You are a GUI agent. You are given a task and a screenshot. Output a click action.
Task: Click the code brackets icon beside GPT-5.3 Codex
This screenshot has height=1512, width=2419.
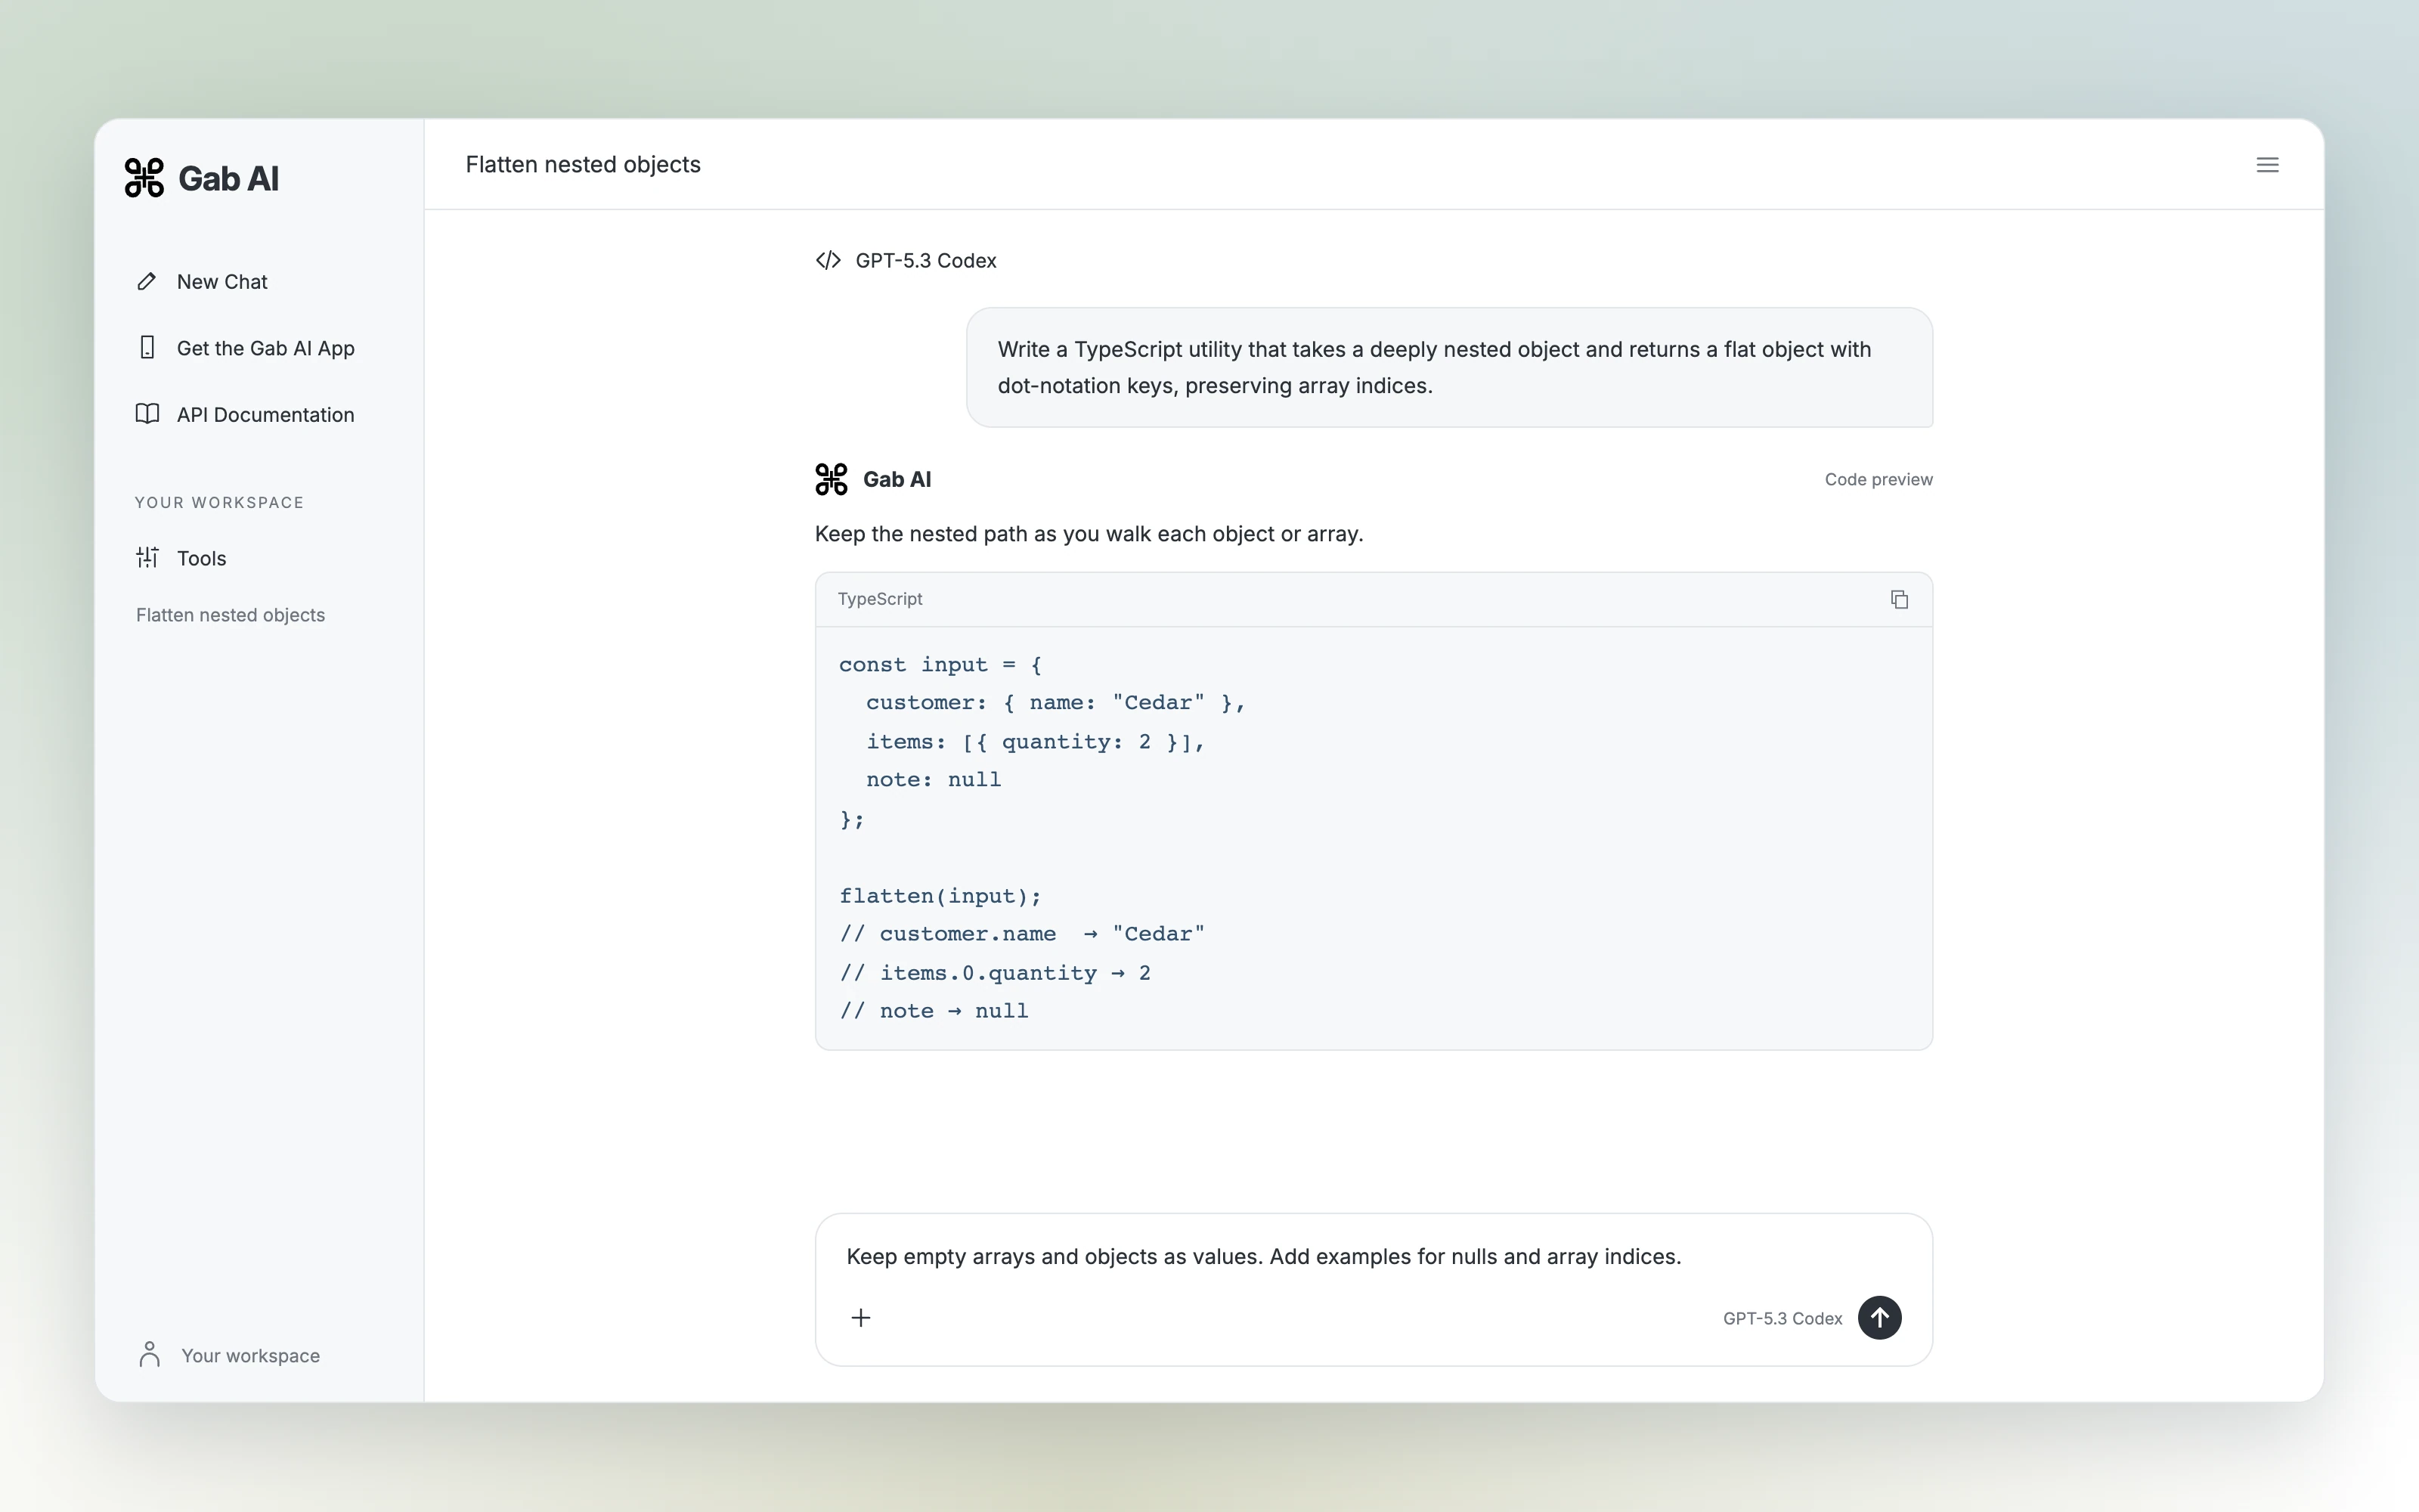point(828,261)
